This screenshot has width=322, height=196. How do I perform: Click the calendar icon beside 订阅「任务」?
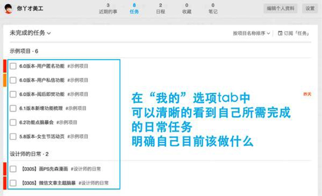pos(280,33)
